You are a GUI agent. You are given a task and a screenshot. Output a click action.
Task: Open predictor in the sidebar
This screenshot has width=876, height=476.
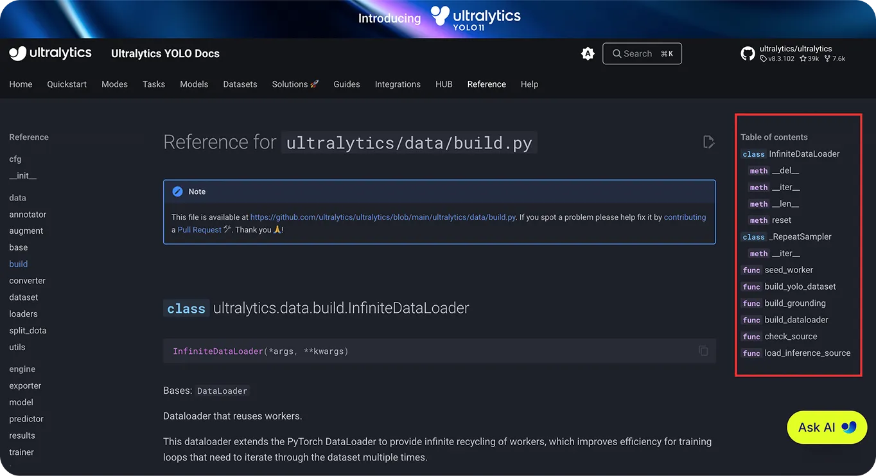pos(26,419)
